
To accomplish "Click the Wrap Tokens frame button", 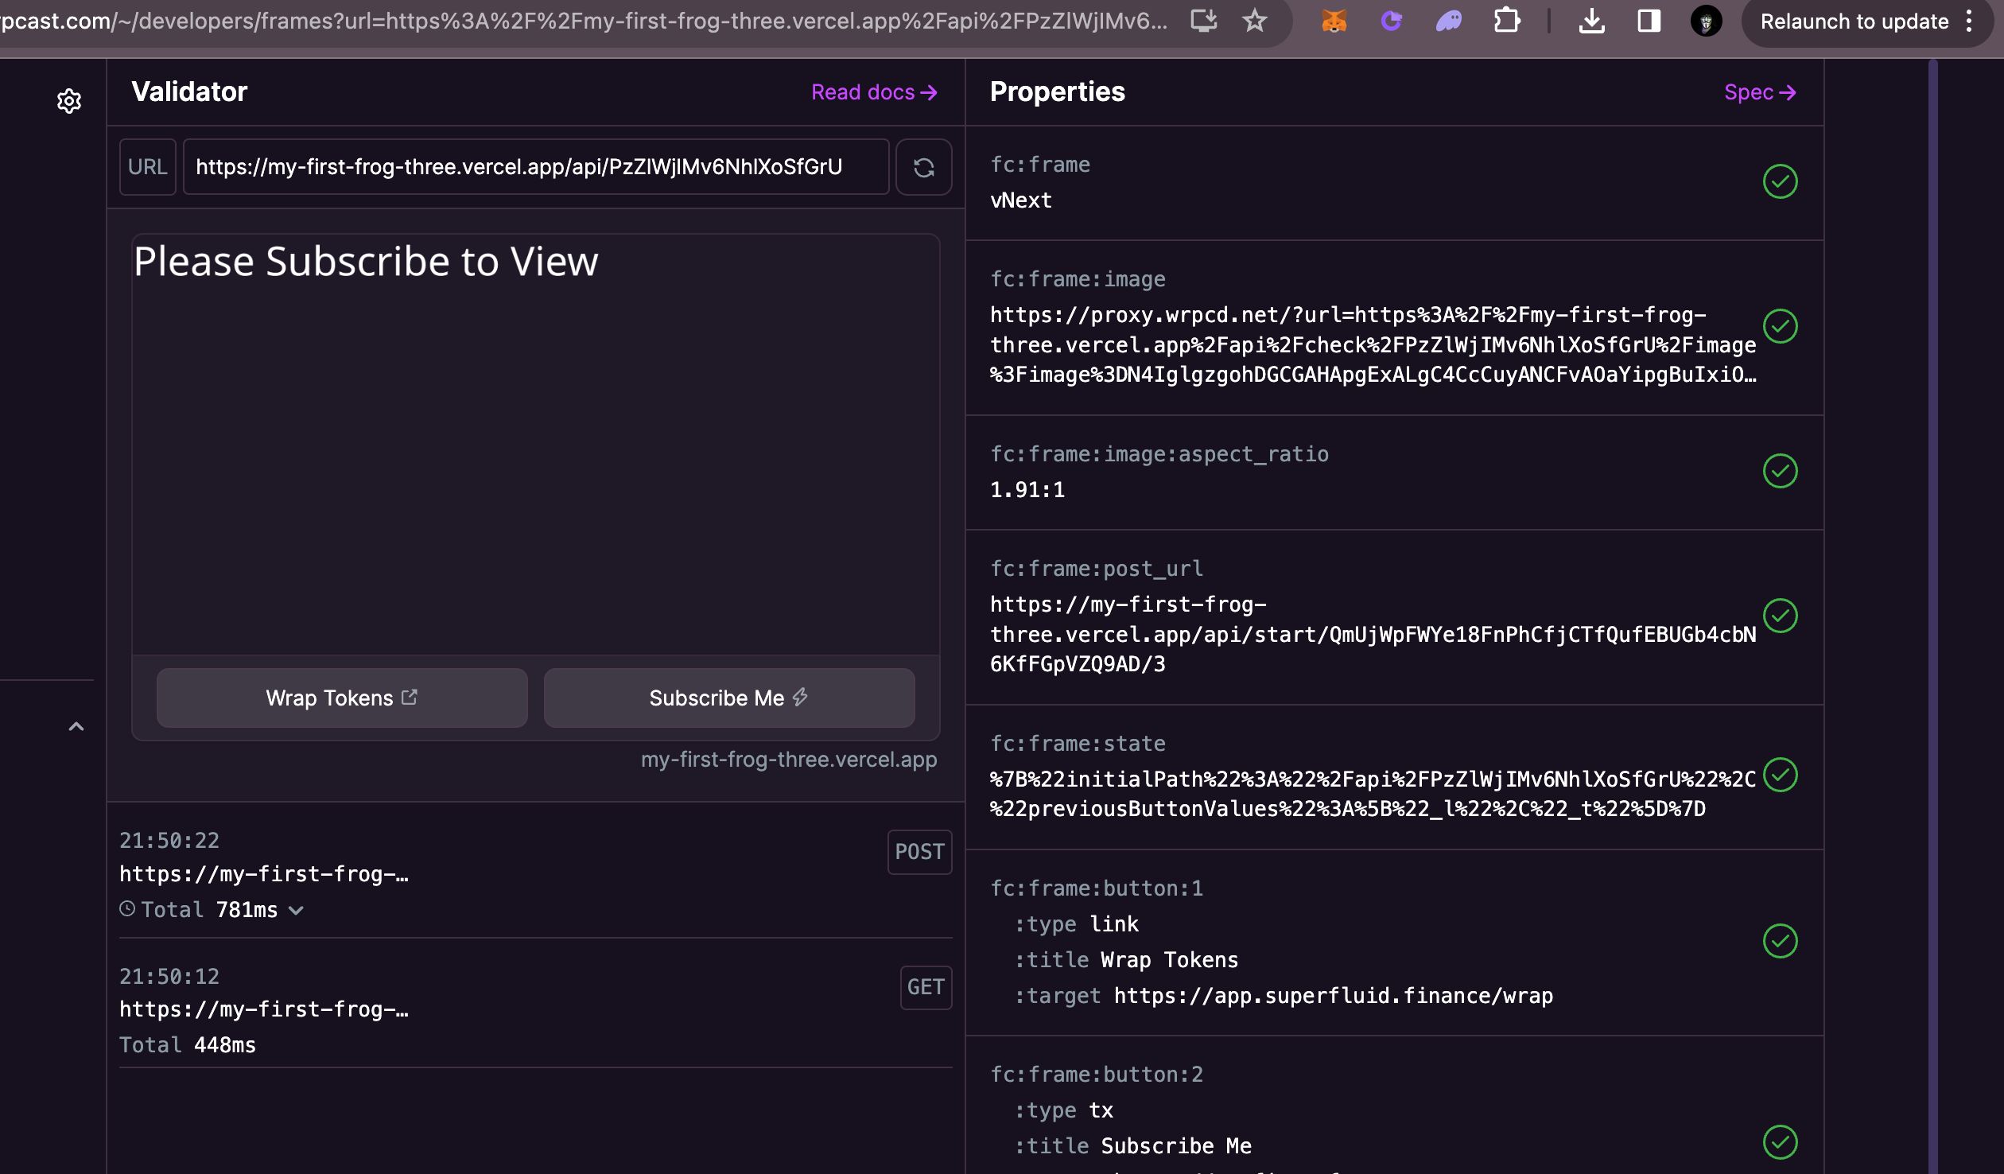I will (342, 698).
